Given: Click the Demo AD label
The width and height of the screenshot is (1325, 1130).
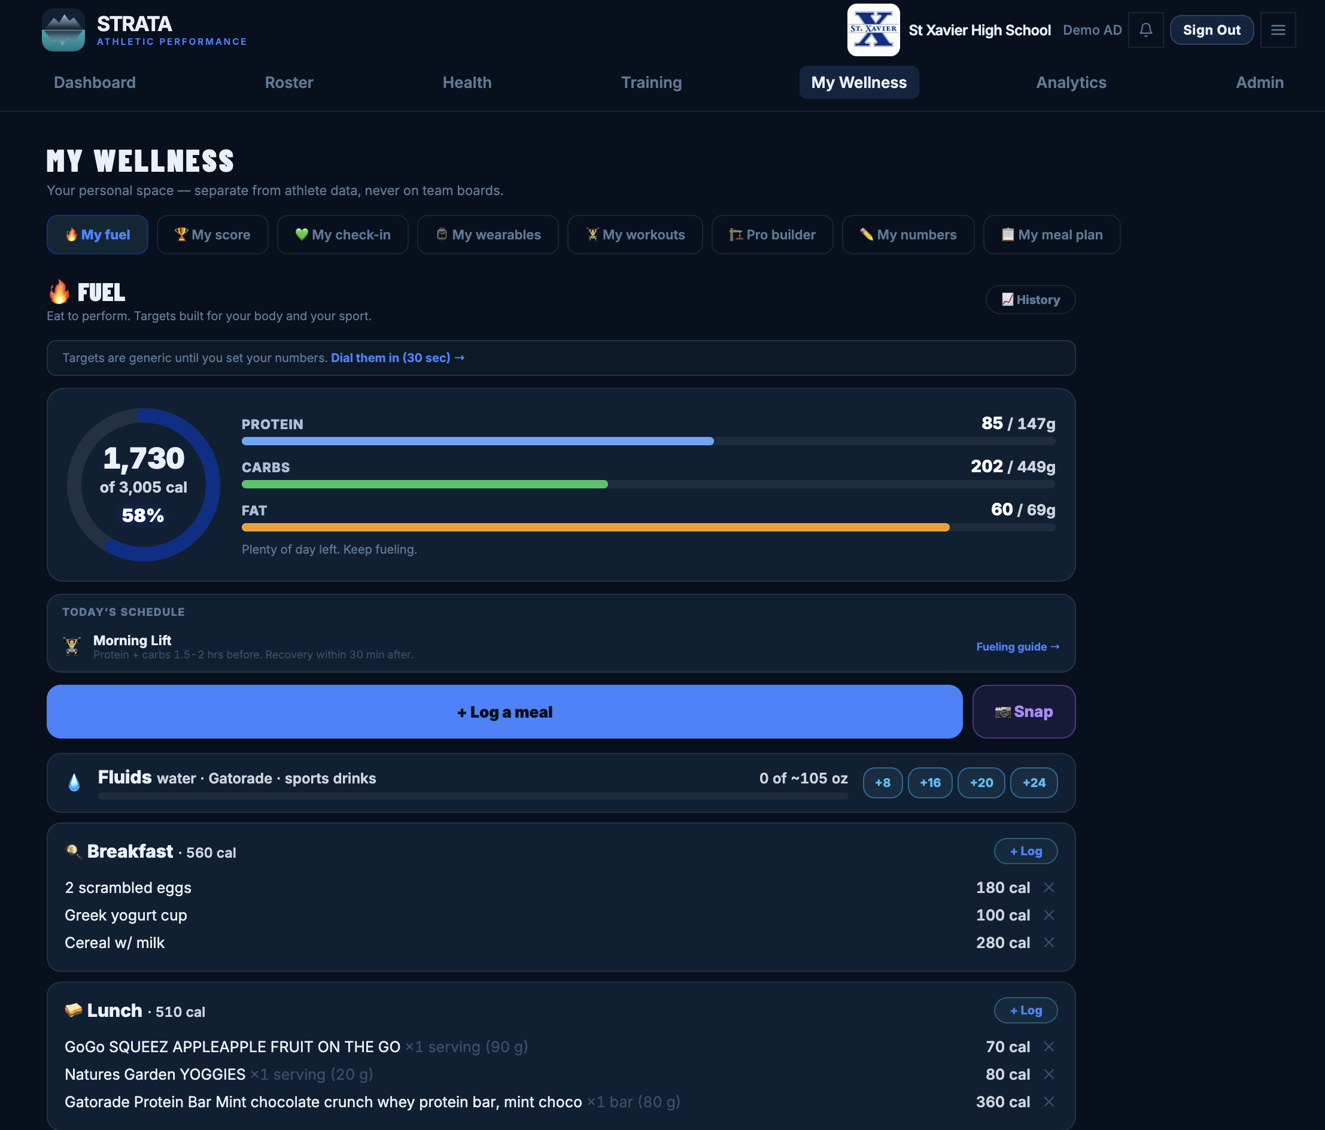Looking at the screenshot, I should click(x=1092, y=30).
